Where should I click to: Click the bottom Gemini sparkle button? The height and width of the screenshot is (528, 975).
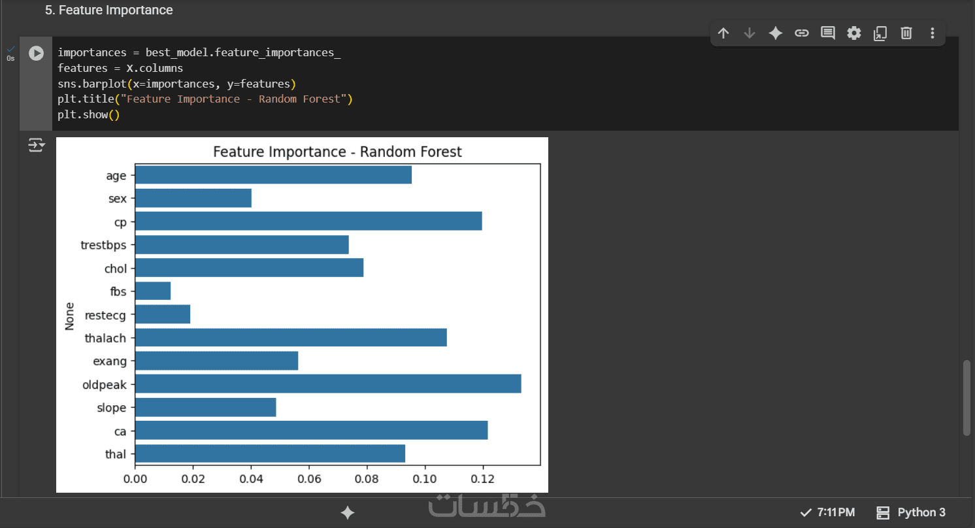tap(348, 513)
